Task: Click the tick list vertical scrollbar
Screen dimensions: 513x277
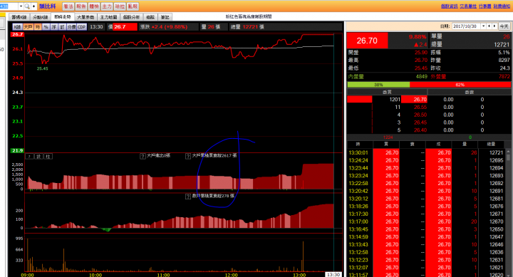Action: pyautogui.click(x=509, y=213)
